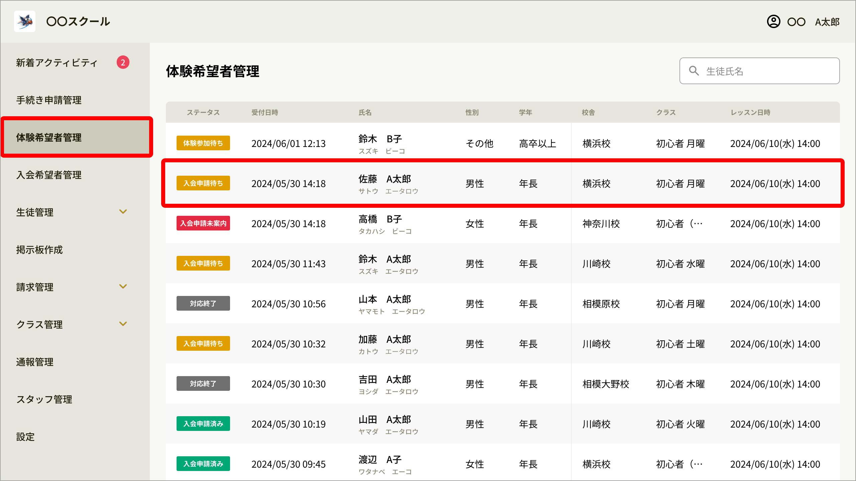The height and width of the screenshot is (481, 856).
Task: Click 入会申請済み badge in 山田 A太郎 row
Action: coord(203,424)
